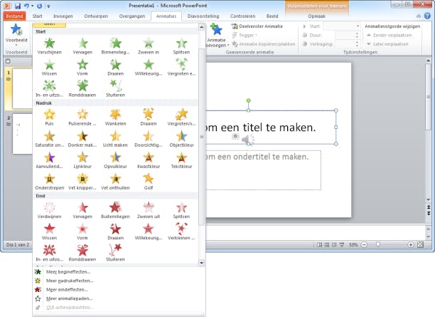Image resolution: width=435 pixels, height=317 pixels.
Task: Click Eerder verplaatsen reorder button
Action: (x=389, y=36)
